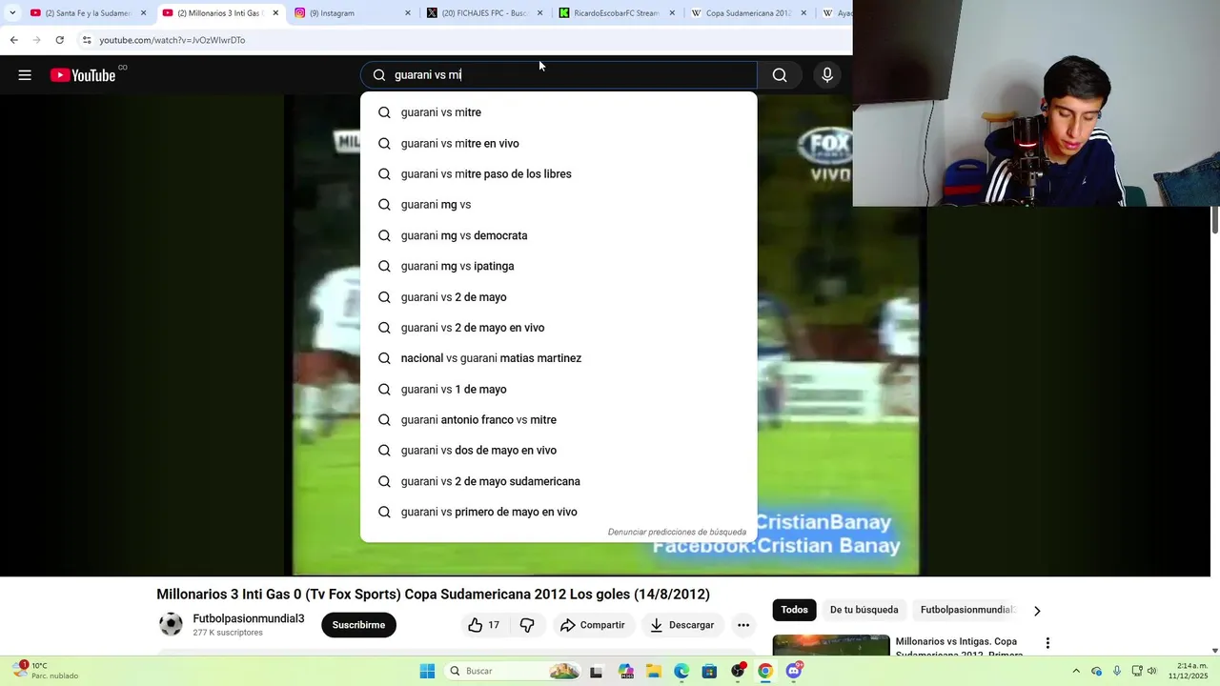
Task: Click the Suscribirme button
Action: point(358,625)
